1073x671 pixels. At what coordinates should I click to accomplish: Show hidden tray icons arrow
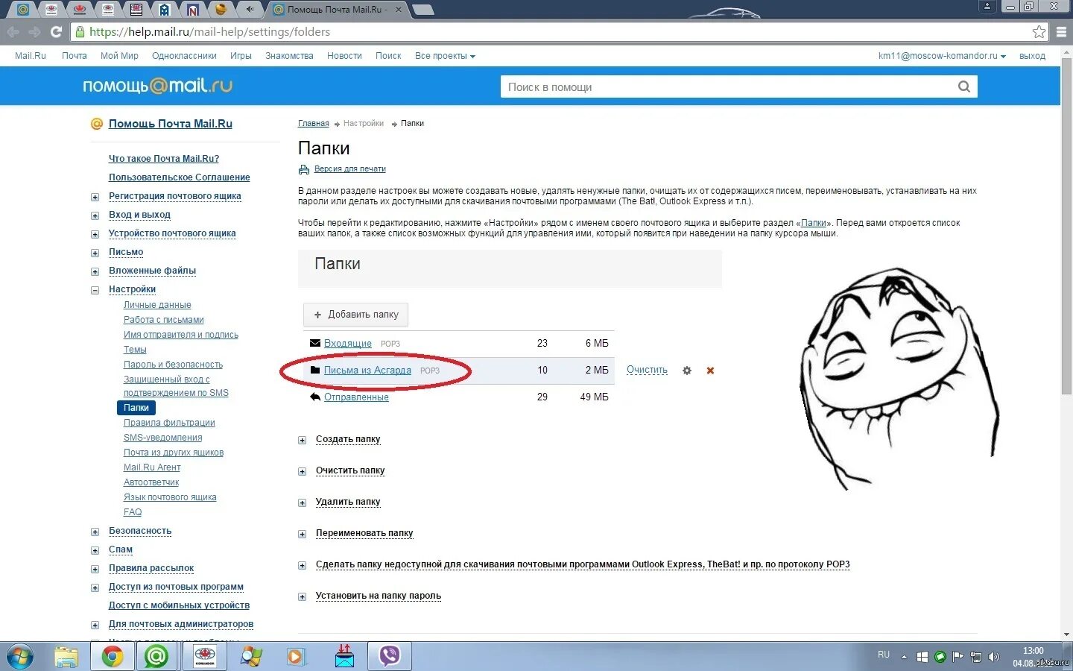point(904,657)
